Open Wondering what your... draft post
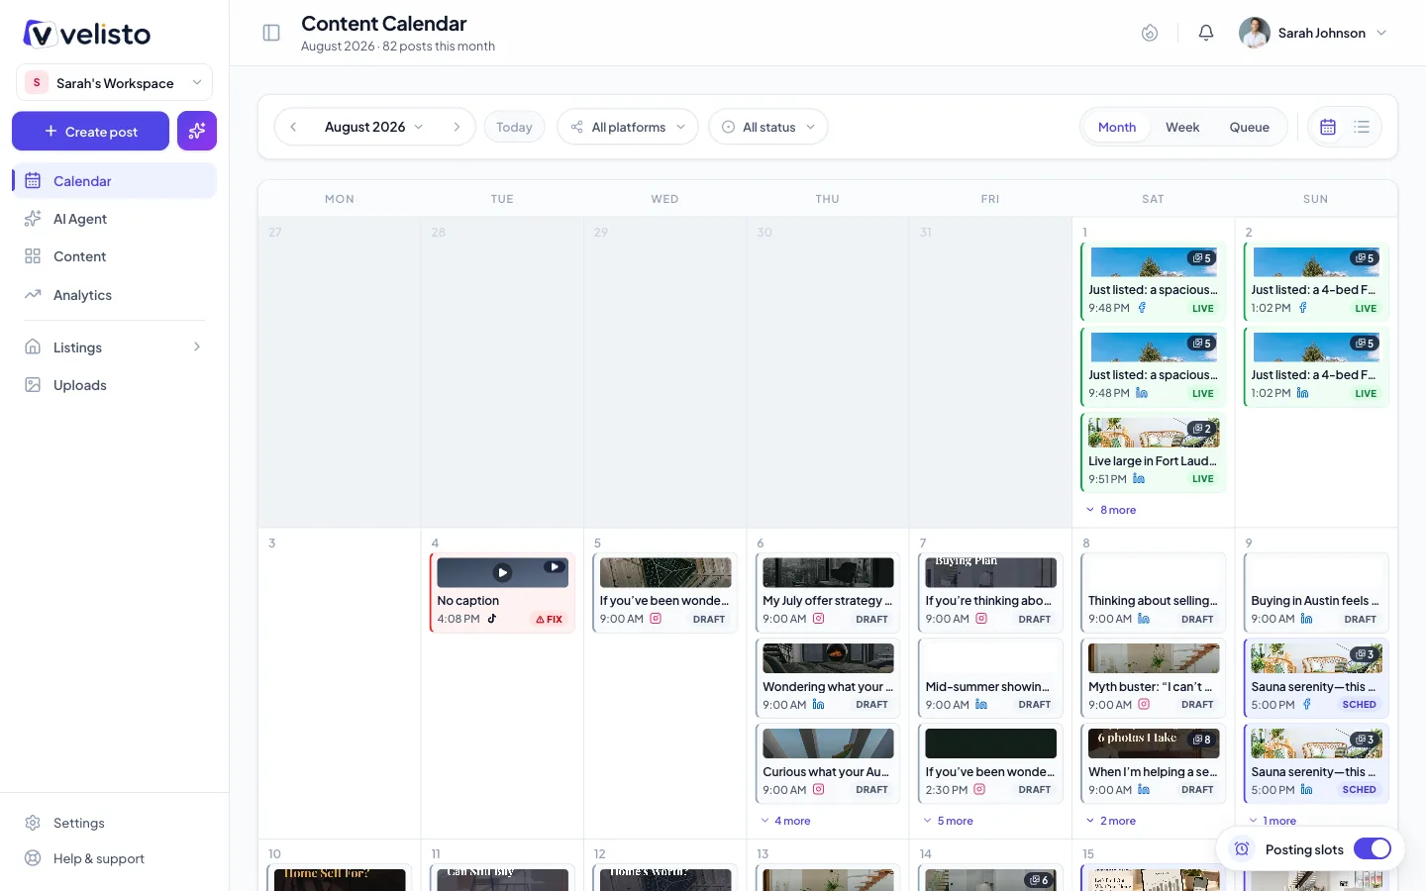 point(828,678)
